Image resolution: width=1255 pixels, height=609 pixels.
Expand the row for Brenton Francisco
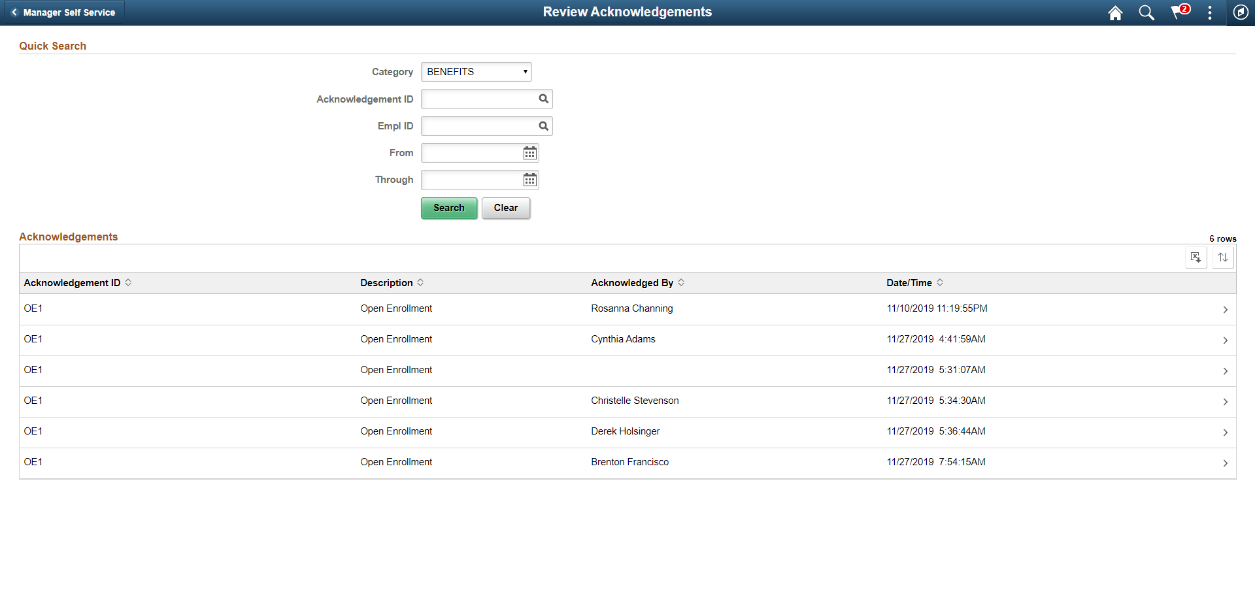tap(1225, 463)
